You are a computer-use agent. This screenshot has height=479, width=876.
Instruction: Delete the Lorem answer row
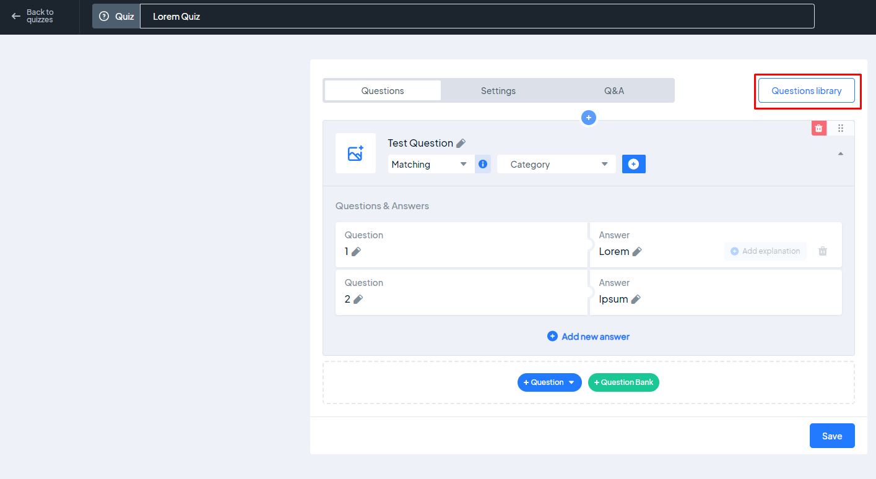click(823, 251)
